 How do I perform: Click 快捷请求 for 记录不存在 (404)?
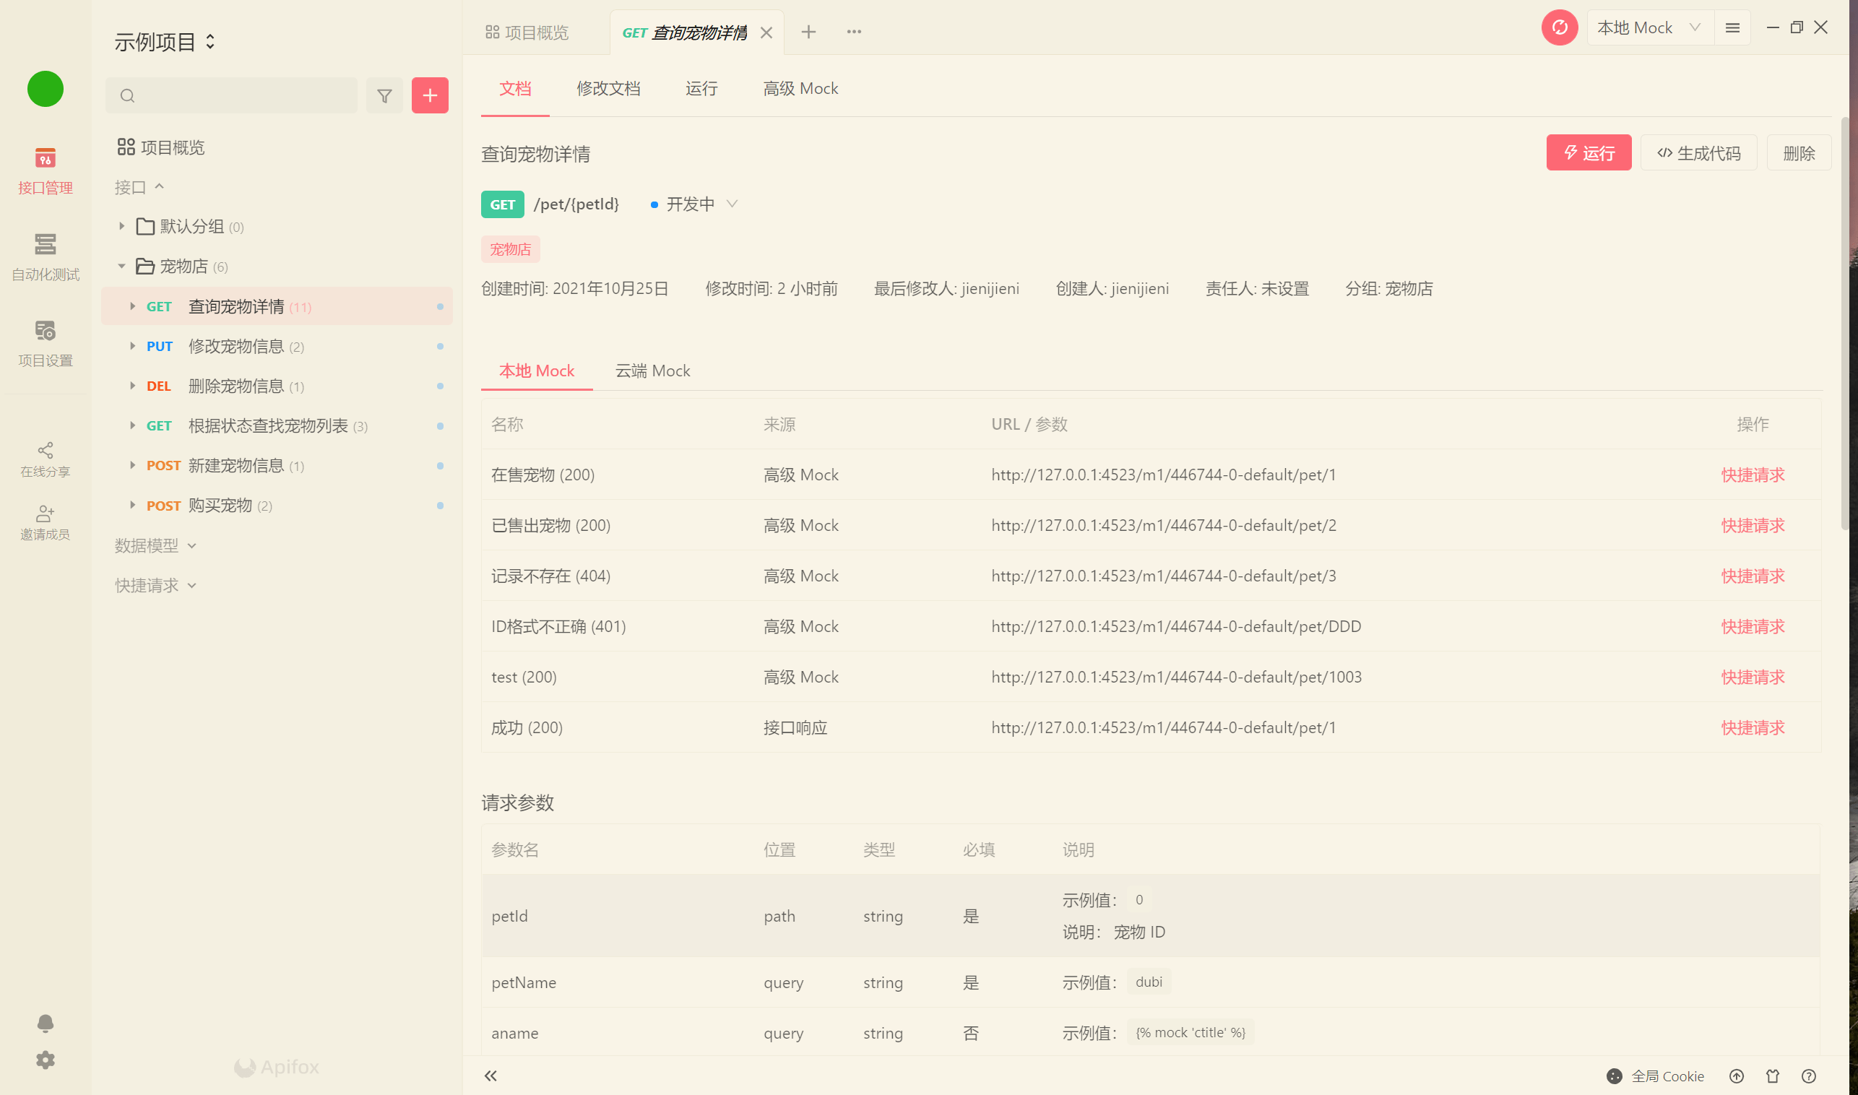1753,576
